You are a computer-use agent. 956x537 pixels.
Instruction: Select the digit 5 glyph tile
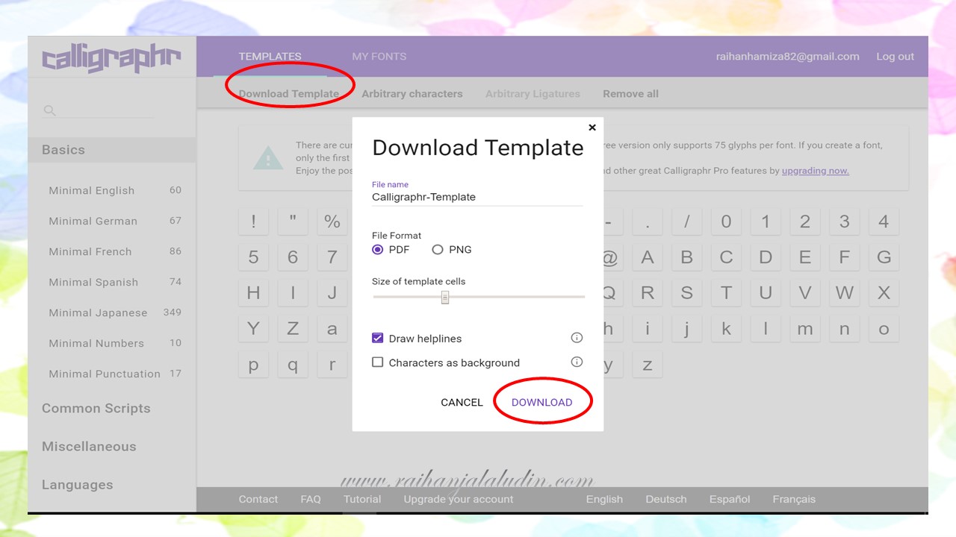coord(254,257)
